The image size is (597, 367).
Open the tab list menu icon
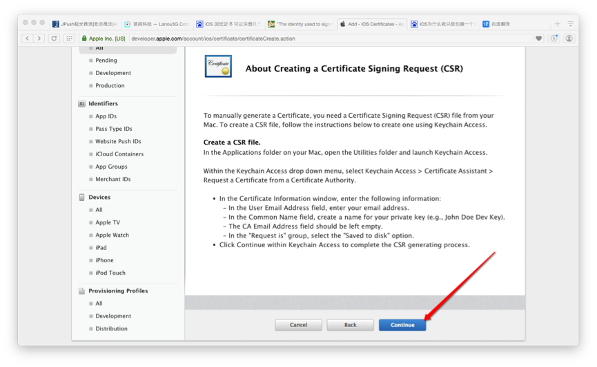tap(570, 24)
